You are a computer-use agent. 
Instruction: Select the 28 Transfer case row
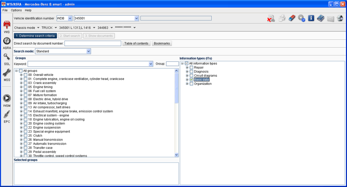[40, 148]
